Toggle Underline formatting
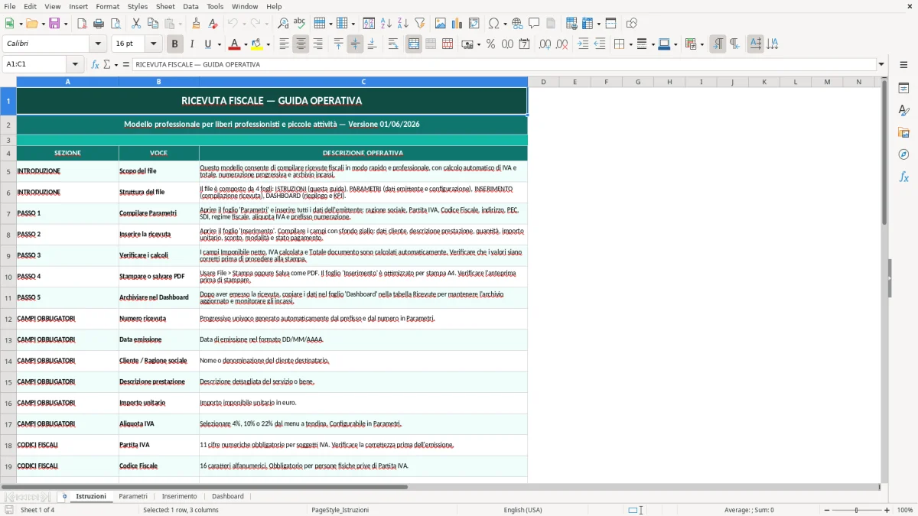This screenshot has height=516, width=918. point(208,44)
